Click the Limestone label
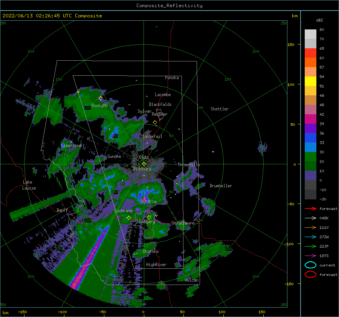Viewport: 339px width, 317px height. coord(71,145)
